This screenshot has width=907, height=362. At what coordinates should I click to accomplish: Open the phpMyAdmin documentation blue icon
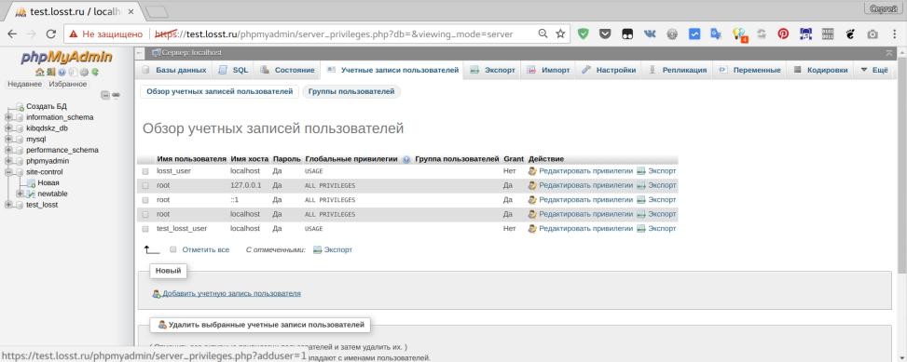click(62, 73)
